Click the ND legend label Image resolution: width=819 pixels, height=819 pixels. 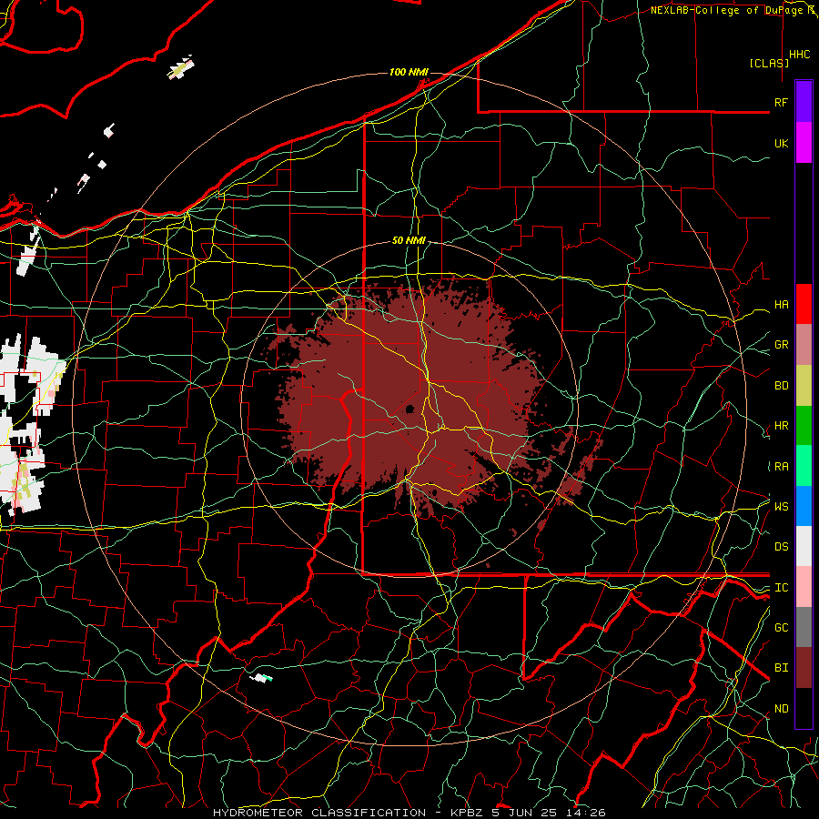tap(781, 709)
